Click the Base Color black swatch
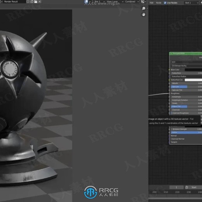This screenshot has width=202, height=202. (193, 70)
